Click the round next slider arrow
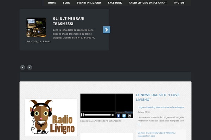Viewport: 211px width, 140px height. click(30, 68)
